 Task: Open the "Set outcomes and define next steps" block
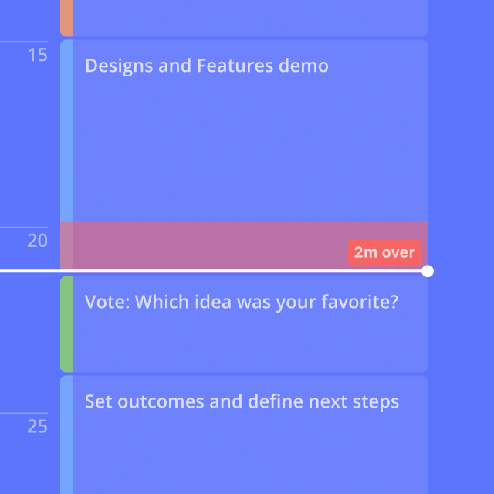point(242,401)
